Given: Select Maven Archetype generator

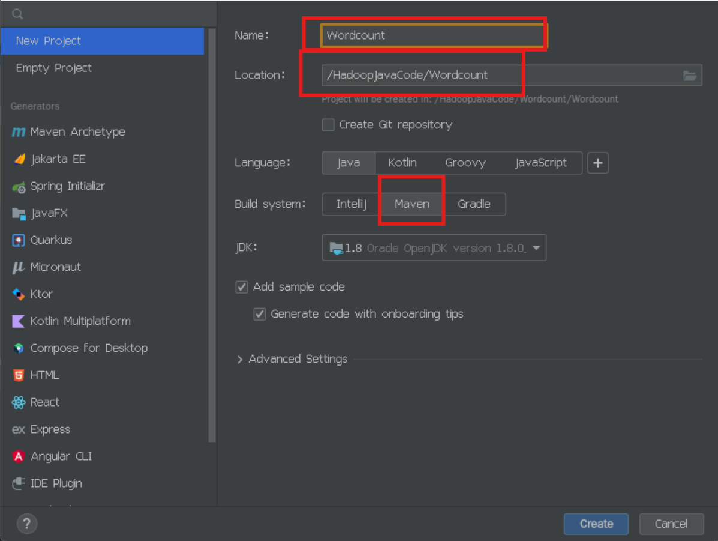Looking at the screenshot, I should [x=102, y=132].
